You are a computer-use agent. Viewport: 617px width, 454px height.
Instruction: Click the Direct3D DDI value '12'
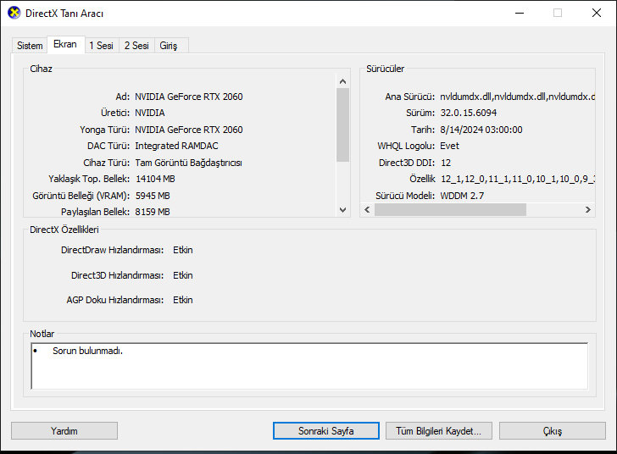click(x=446, y=163)
